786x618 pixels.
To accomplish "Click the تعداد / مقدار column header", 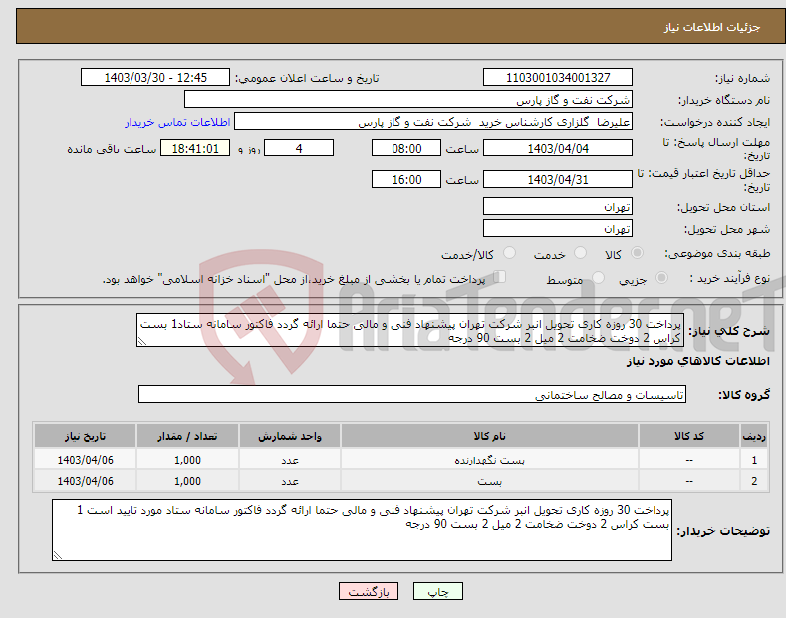I will (187, 436).
